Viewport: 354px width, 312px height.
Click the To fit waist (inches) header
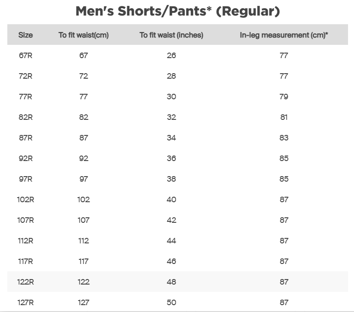pos(171,35)
